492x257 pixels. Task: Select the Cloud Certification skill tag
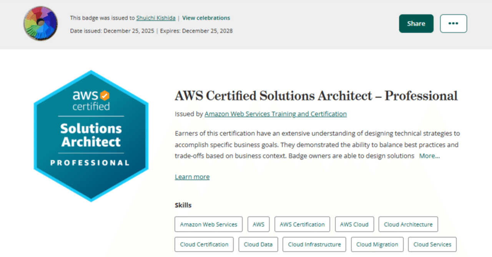[204, 244]
